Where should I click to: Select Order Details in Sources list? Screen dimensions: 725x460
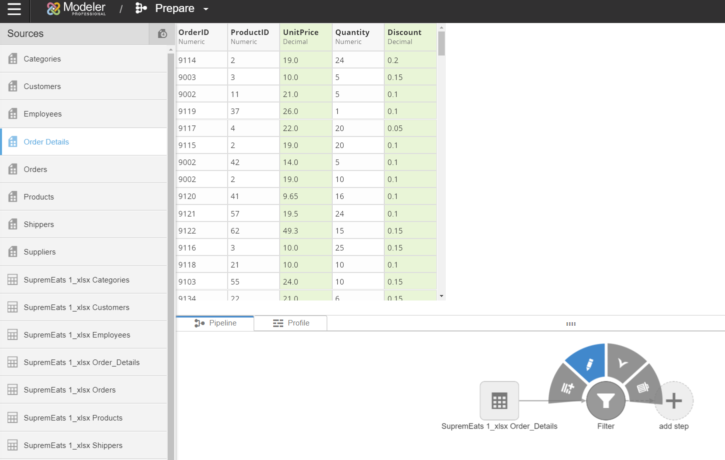click(x=46, y=142)
